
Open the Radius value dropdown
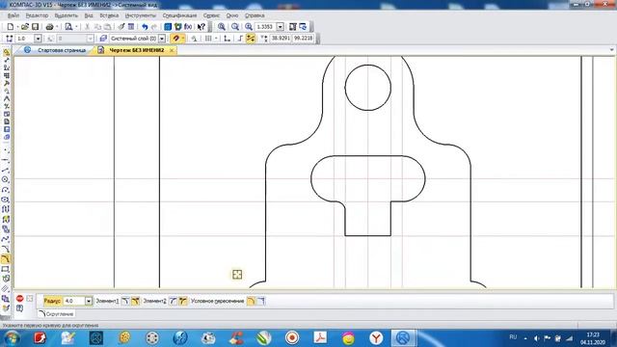point(89,301)
